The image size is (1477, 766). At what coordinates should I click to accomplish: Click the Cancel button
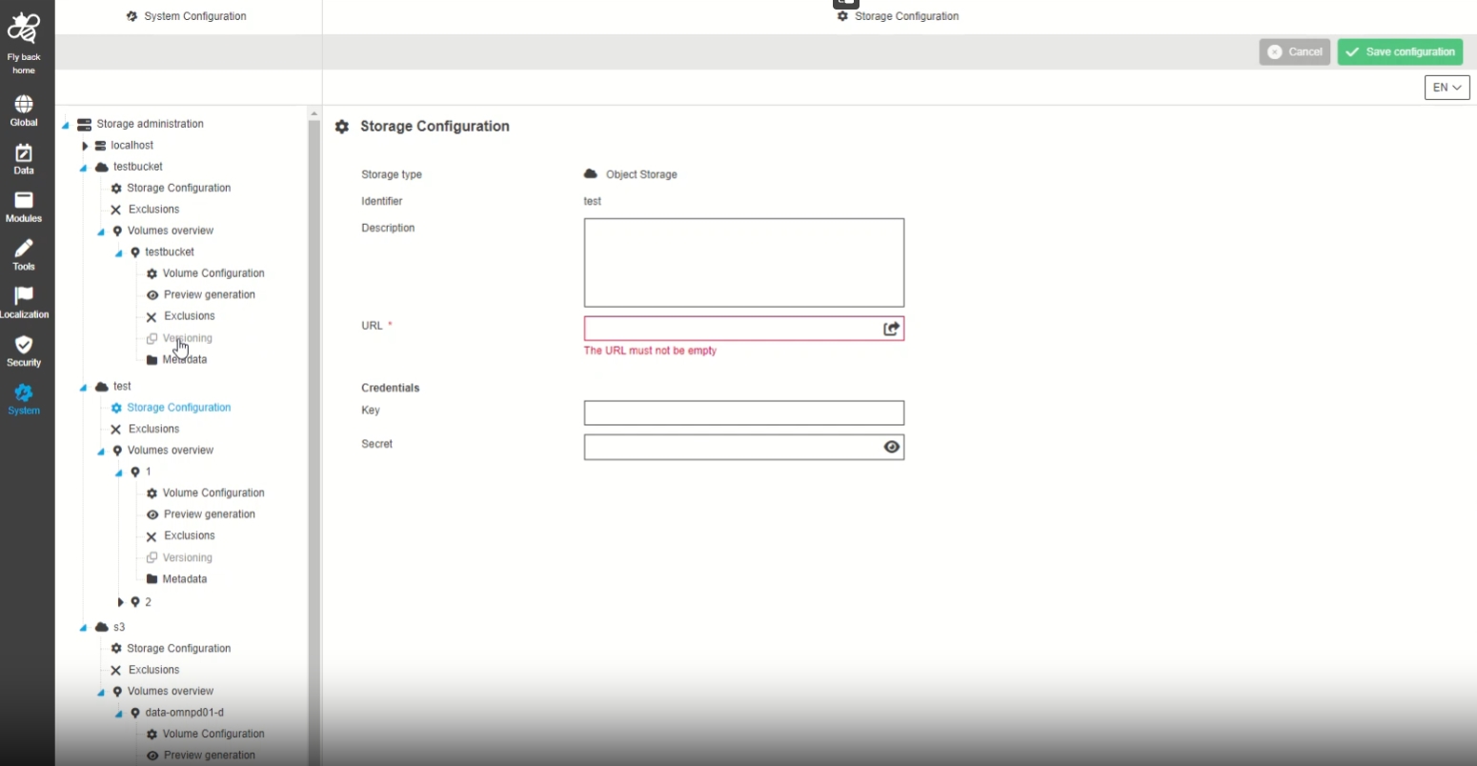tap(1294, 52)
